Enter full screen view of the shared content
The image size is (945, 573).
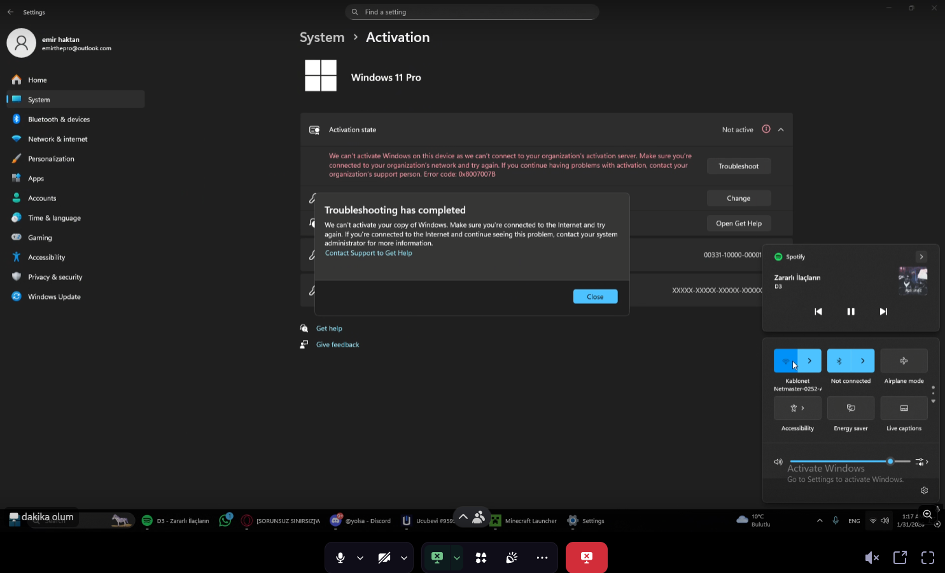tap(928, 558)
